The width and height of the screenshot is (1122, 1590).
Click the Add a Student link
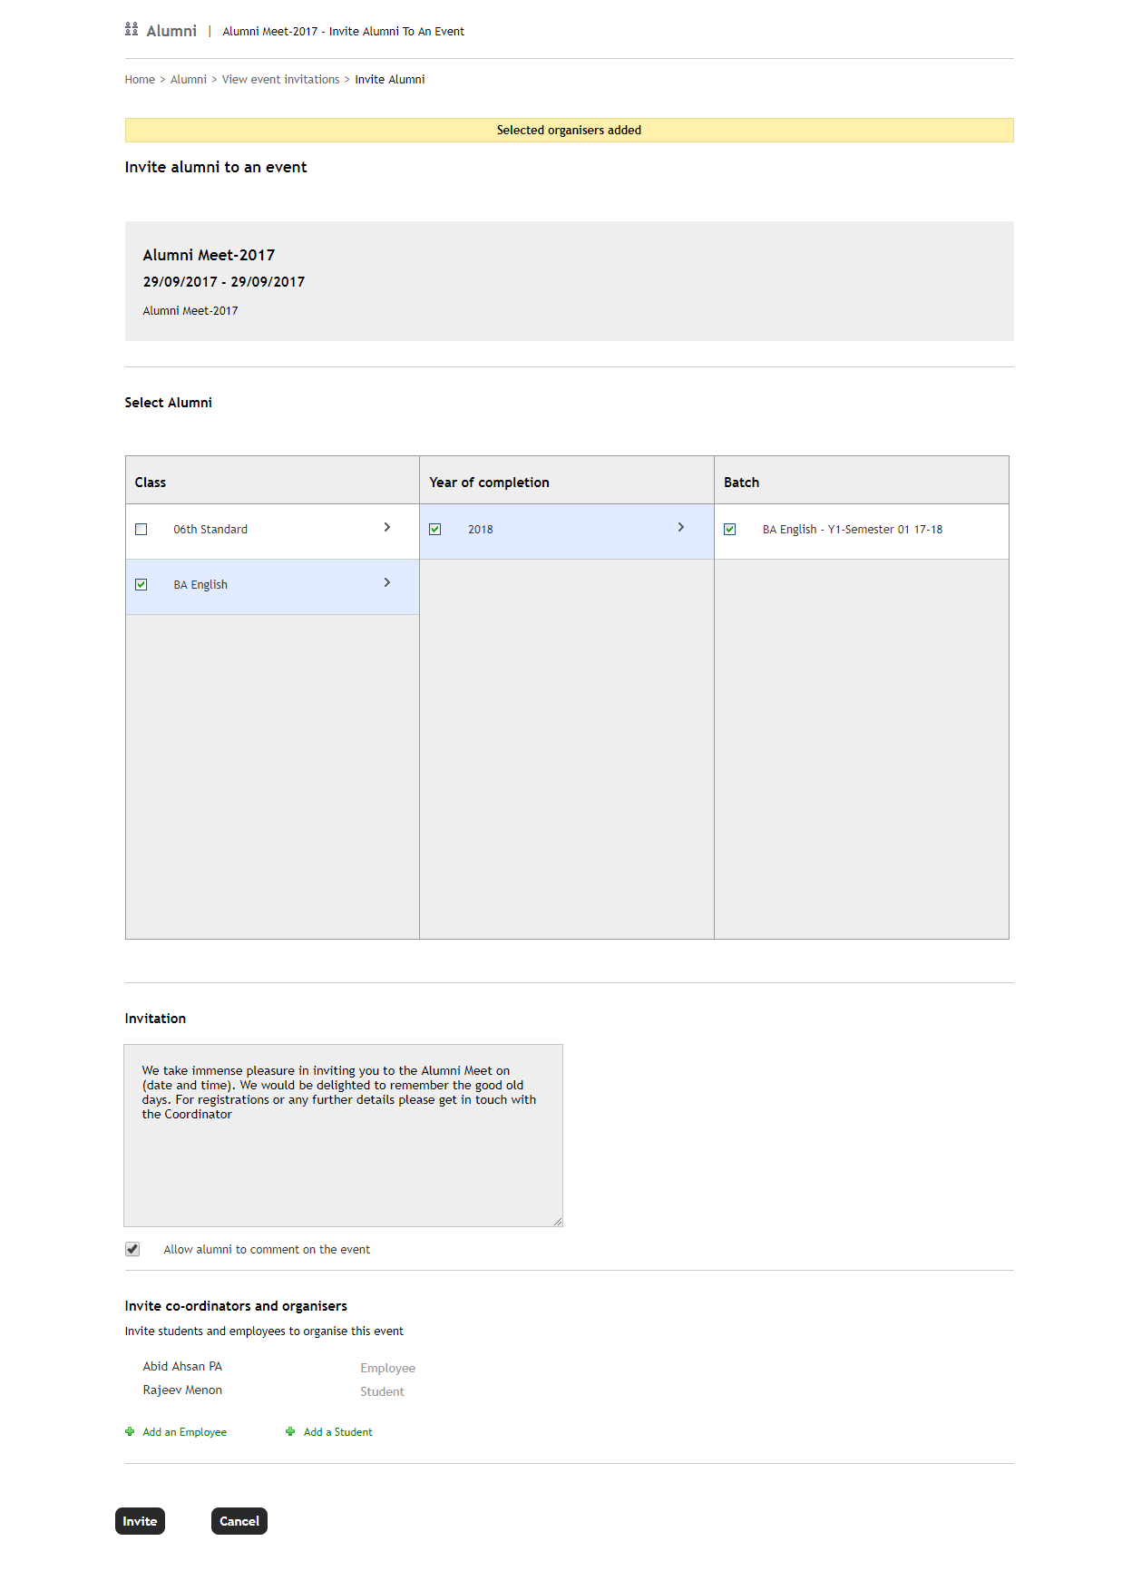click(338, 1432)
